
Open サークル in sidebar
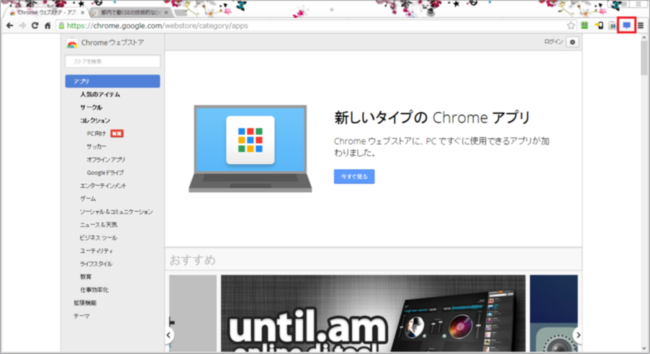click(91, 107)
